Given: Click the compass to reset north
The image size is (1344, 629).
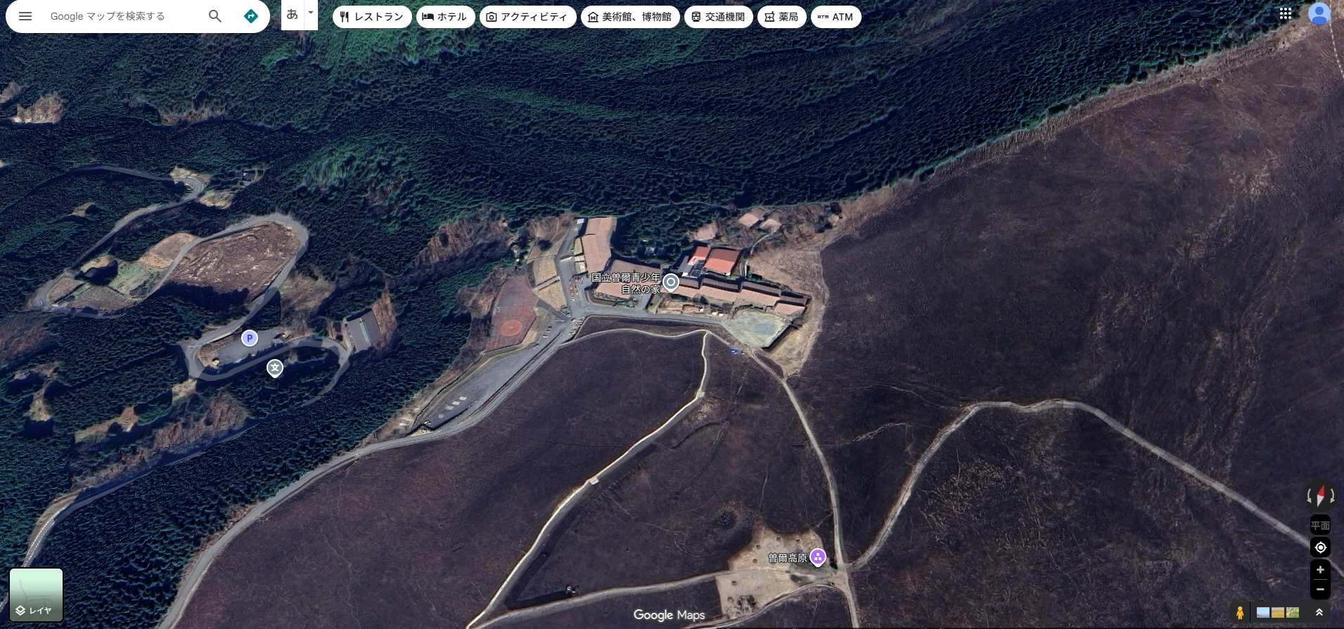Looking at the screenshot, I should pyautogui.click(x=1320, y=495).
